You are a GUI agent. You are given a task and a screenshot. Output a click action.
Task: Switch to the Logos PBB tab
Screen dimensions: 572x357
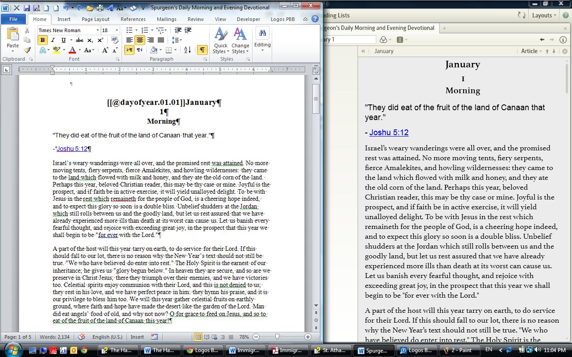[282, 19]
